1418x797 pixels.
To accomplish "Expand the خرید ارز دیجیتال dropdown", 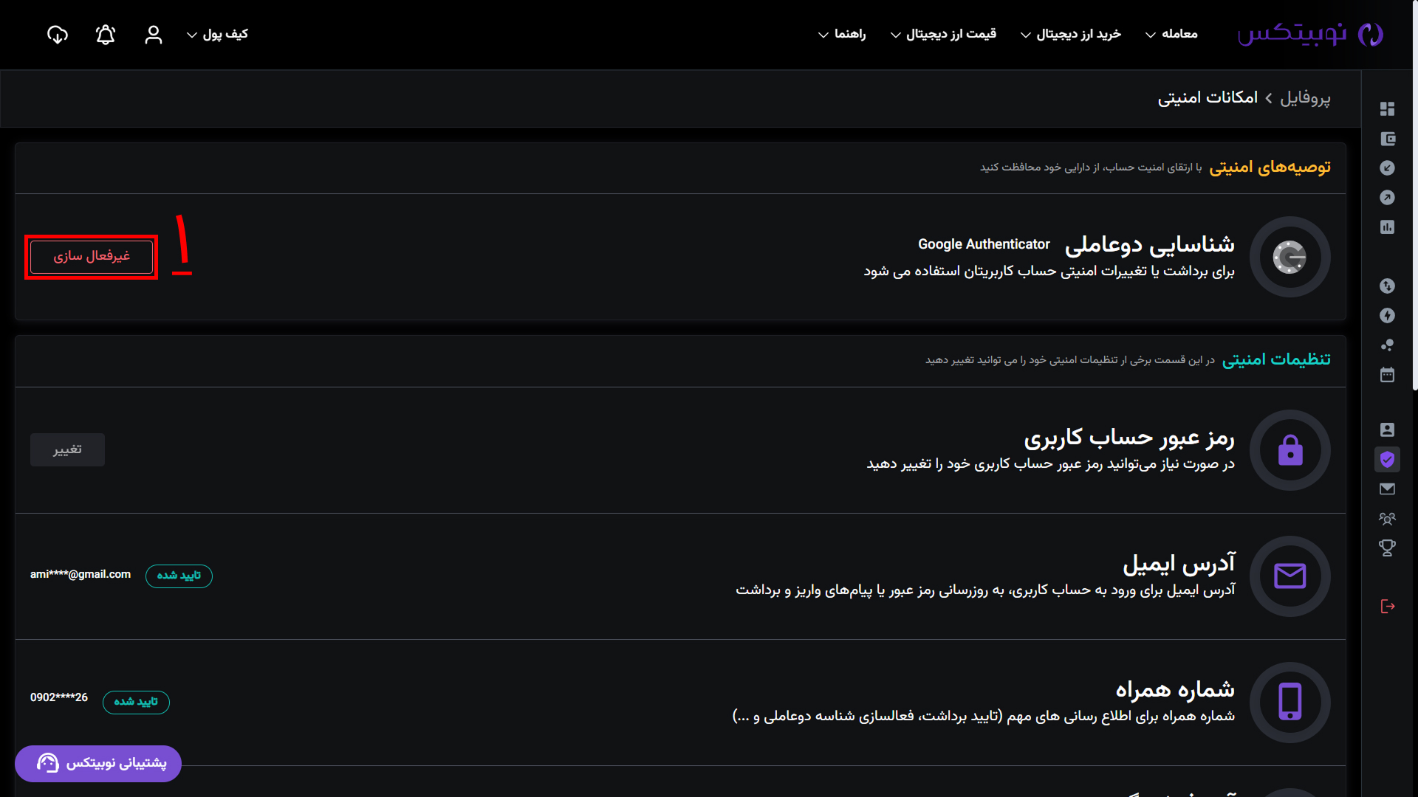I will 1070,34.
